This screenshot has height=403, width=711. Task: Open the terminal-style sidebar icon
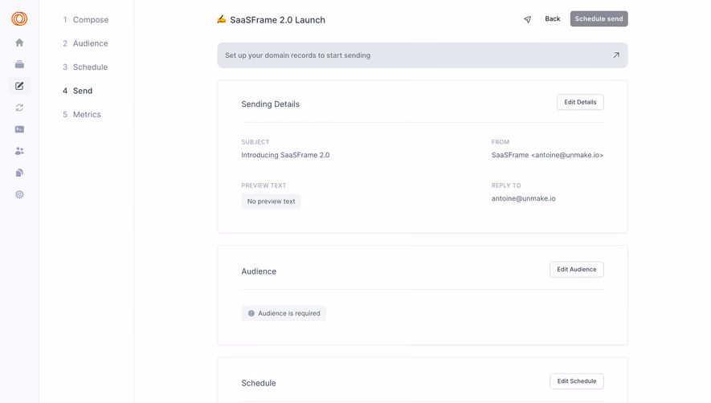(x=19, y=129)
